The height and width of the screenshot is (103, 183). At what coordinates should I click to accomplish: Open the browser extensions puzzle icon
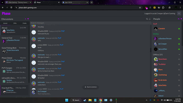pos(163,8)
